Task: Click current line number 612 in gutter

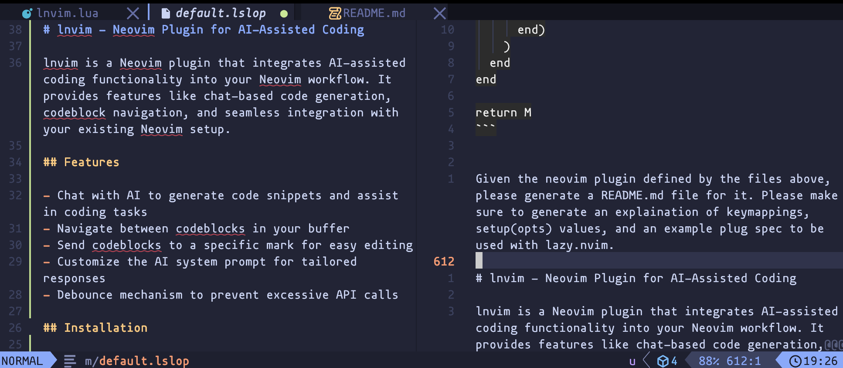Action: 444,261
